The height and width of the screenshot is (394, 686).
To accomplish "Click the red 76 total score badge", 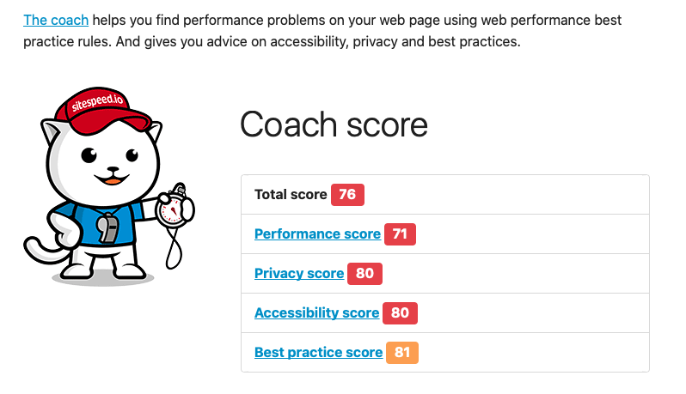I will (x=347, y=195).
